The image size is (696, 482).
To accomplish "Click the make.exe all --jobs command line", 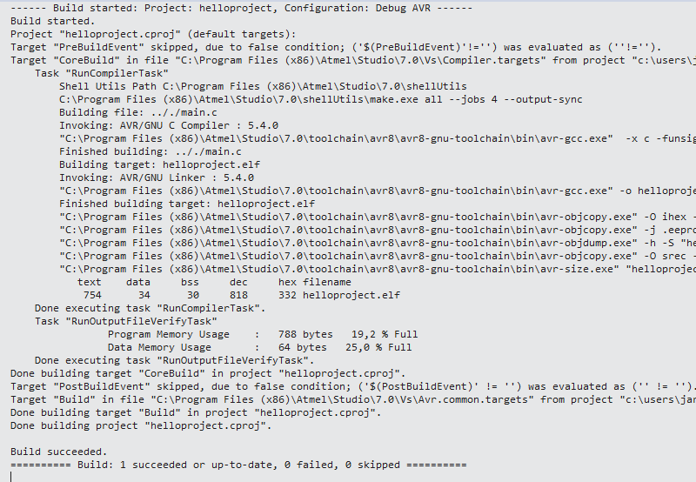I will pos(321,99).
